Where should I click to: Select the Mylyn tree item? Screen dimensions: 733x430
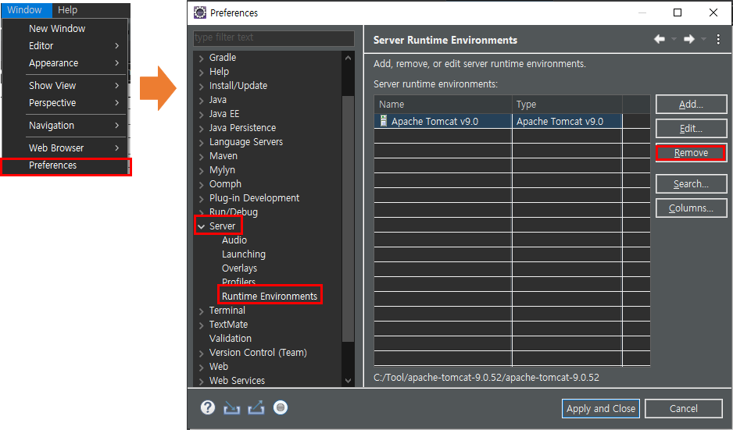point(222,169)
